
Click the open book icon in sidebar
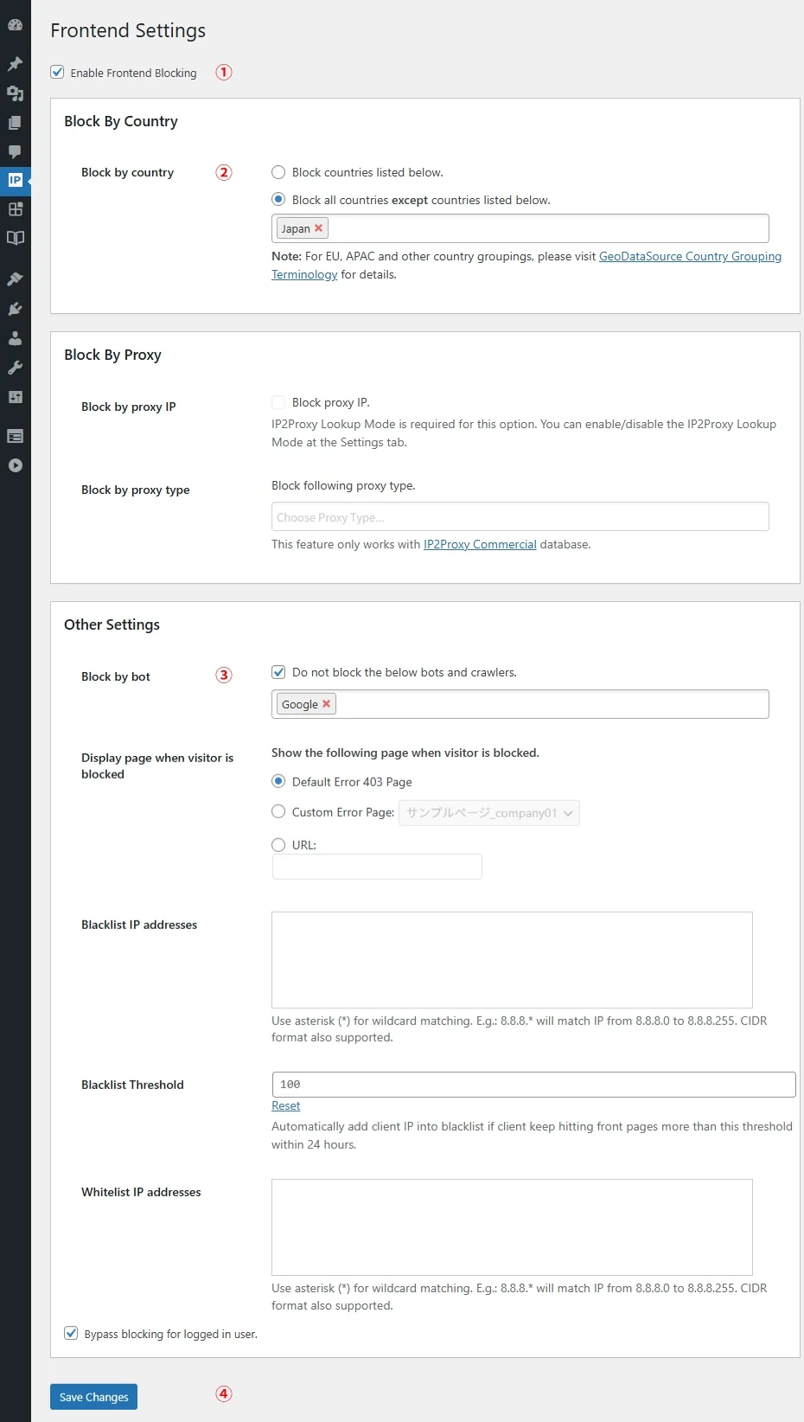coord(15,238)
